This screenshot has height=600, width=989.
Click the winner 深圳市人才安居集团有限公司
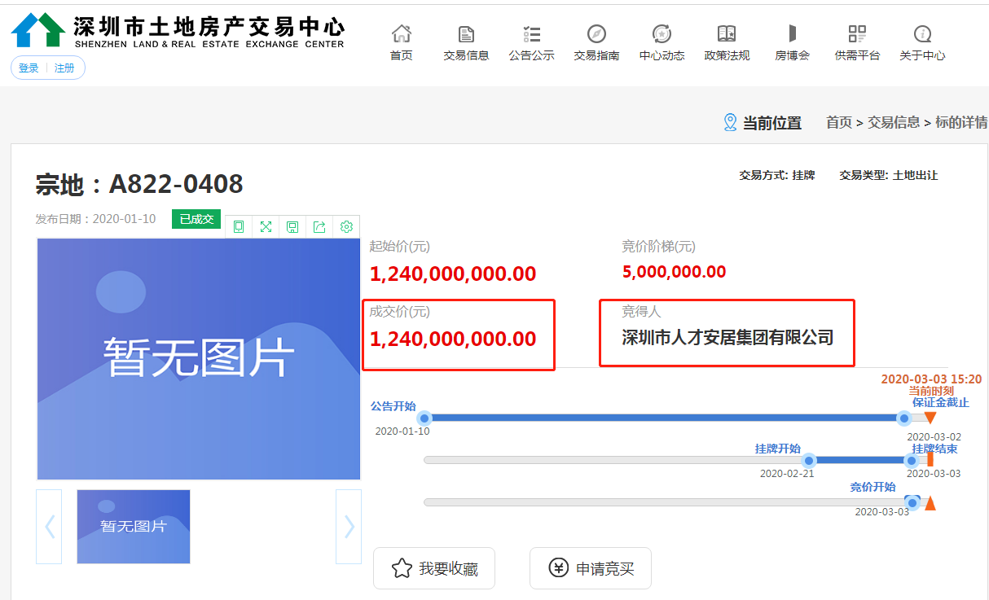pyautogui.click(x=727, y=338)
